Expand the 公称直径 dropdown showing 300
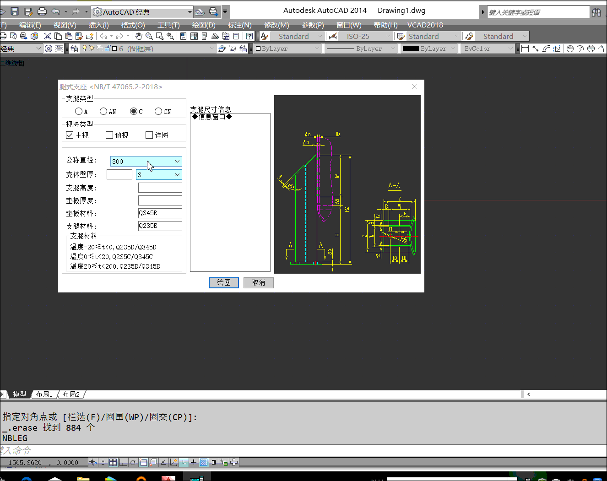Viewport: 607px width, 481px height. pyautogui.click(x=177, y=161)
